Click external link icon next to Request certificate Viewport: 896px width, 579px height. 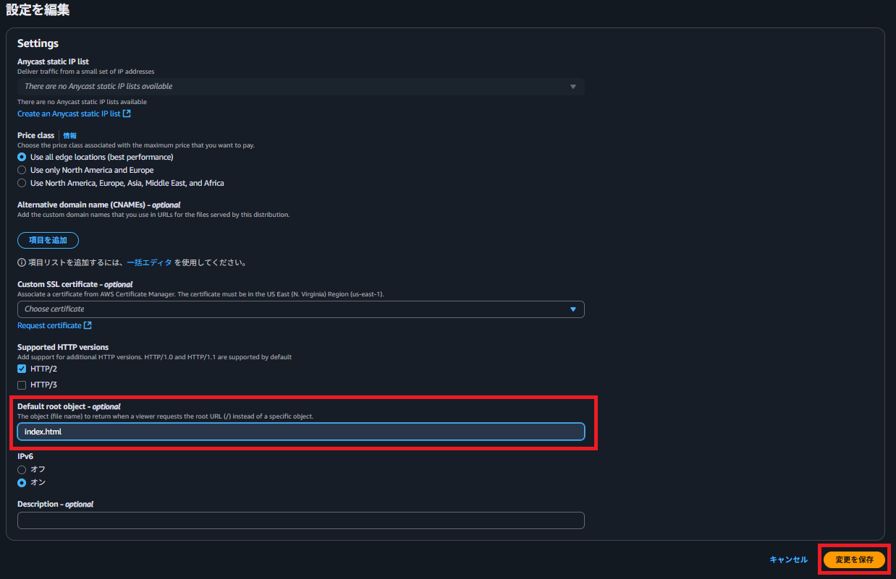[88, 326]
